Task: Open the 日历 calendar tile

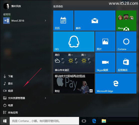Action: click(x=63, y=20)
